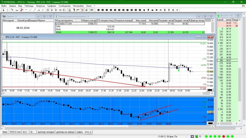Click the delta symbol toolbar icon

pyautogui.click(x=173, y=10)
